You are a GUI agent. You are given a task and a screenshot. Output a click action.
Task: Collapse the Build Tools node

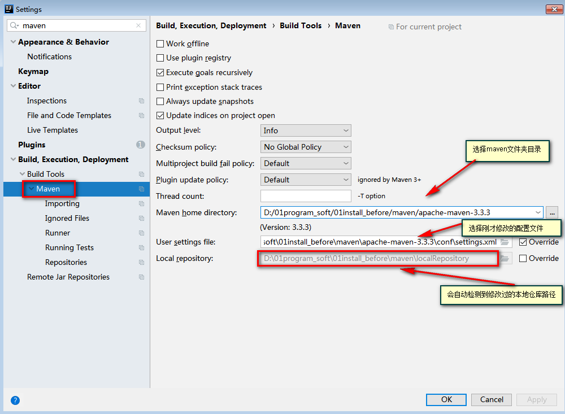click(23, 174)
